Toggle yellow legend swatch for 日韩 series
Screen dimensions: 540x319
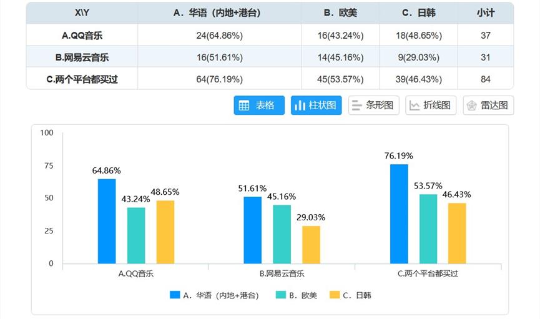[335, 295]
